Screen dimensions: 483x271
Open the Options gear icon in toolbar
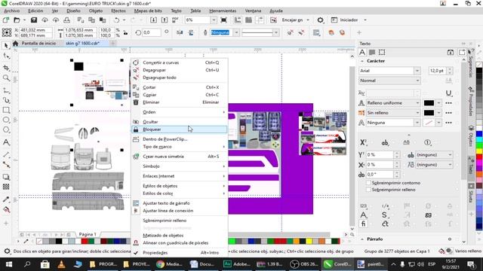coord(320,20)
